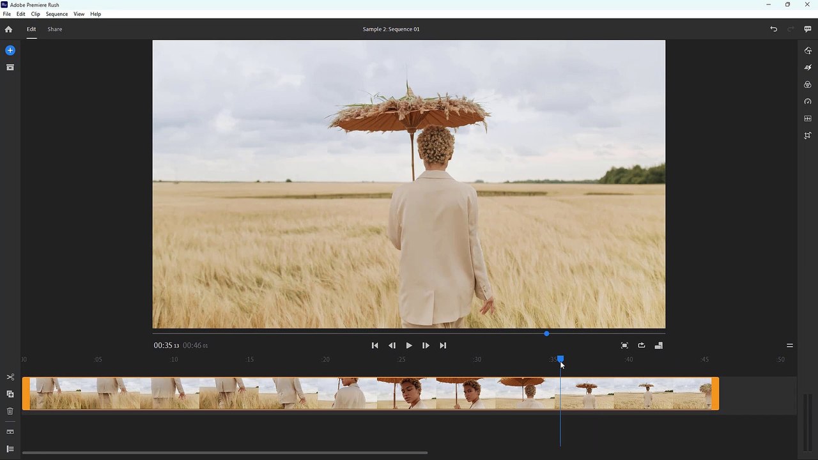The width and height of the screenshot is (818, 460).
Task: Jump to the previous edit point
Action: coord(375,346)
